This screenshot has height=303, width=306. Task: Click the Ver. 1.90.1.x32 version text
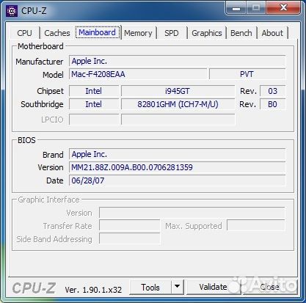click(x=93, y=290)
